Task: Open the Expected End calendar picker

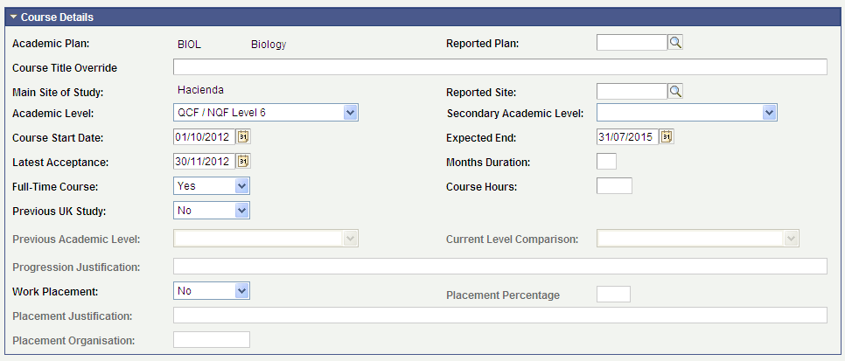Action: pos(667,136)
